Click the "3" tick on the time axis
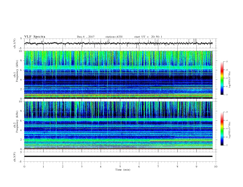243x187 pixels. pyautogui.click(x=82, y=167)
